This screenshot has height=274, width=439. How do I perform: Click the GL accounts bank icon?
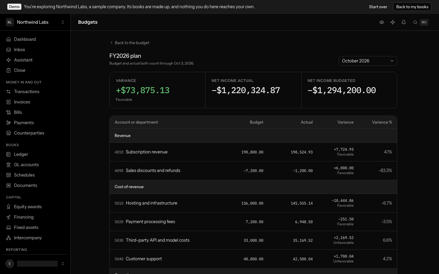click(x=9, y=165)
